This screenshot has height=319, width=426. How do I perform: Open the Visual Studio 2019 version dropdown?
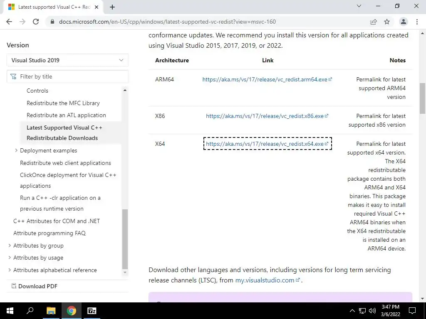pos(67,60)
